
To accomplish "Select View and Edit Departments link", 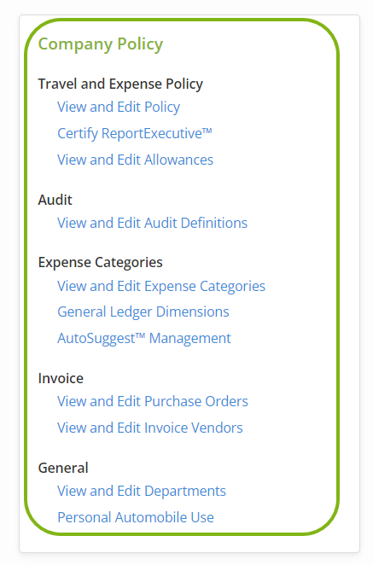I will tap(142, 491).
